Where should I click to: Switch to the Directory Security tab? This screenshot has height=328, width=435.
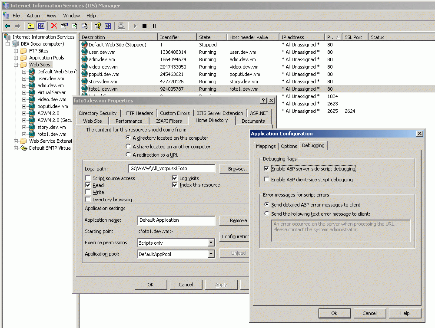click(98, 113)
